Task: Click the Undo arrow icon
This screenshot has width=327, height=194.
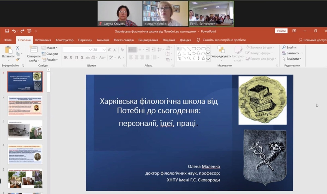Action: pos(14,31)
